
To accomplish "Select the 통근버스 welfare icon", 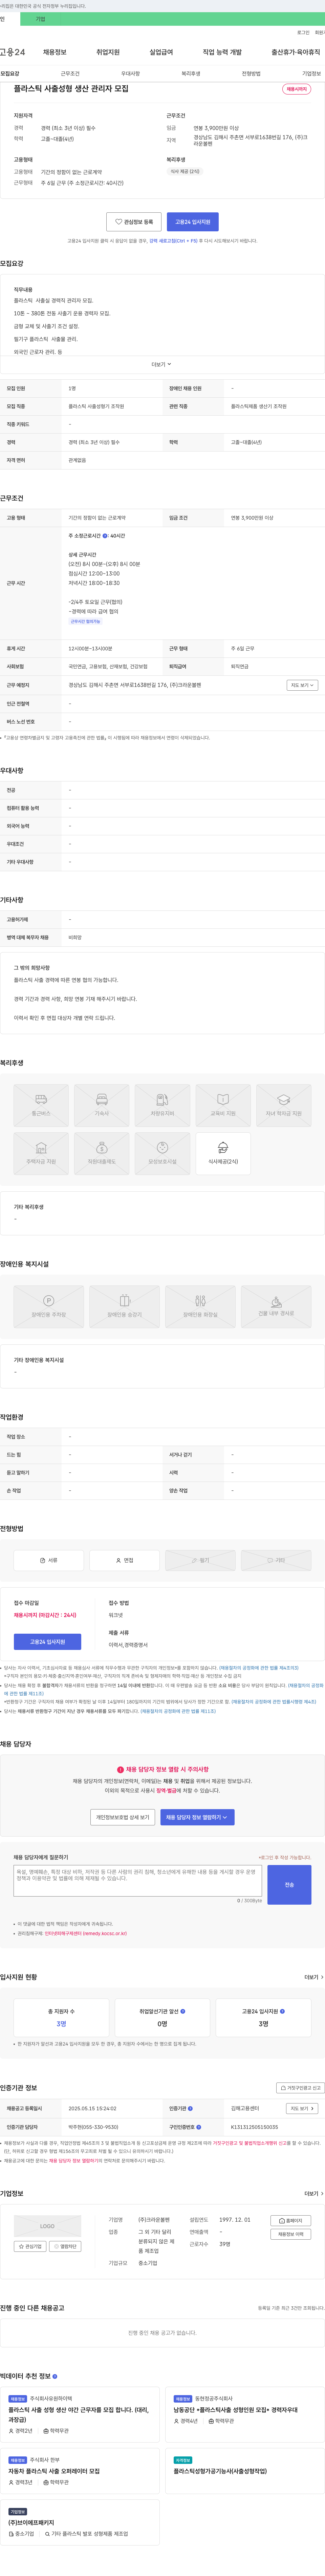I will (x=41, y=1105).
